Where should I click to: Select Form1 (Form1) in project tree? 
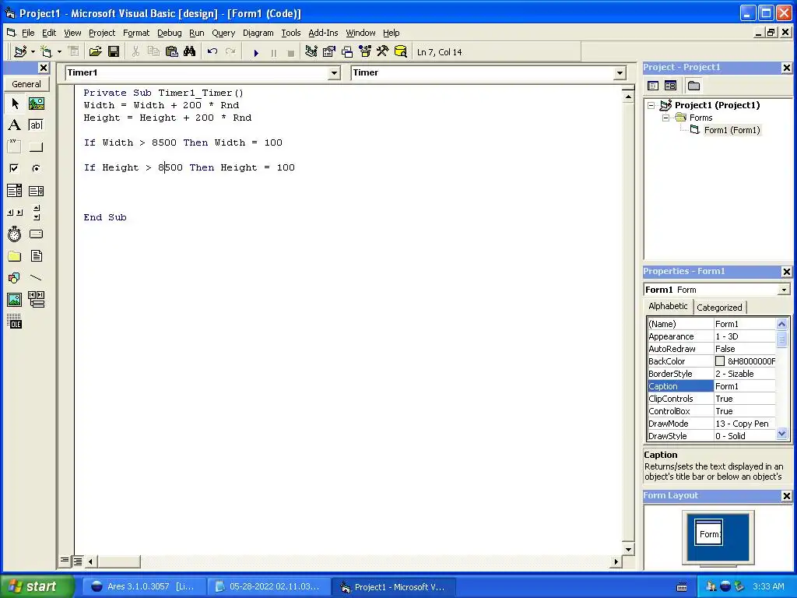pos(732,130)
